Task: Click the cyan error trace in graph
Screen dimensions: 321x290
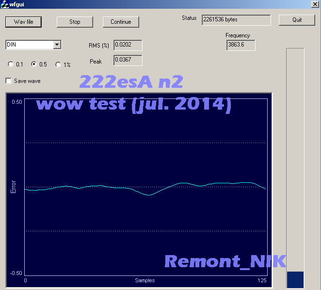Action: pyautogui.click(x=148, y=194)
